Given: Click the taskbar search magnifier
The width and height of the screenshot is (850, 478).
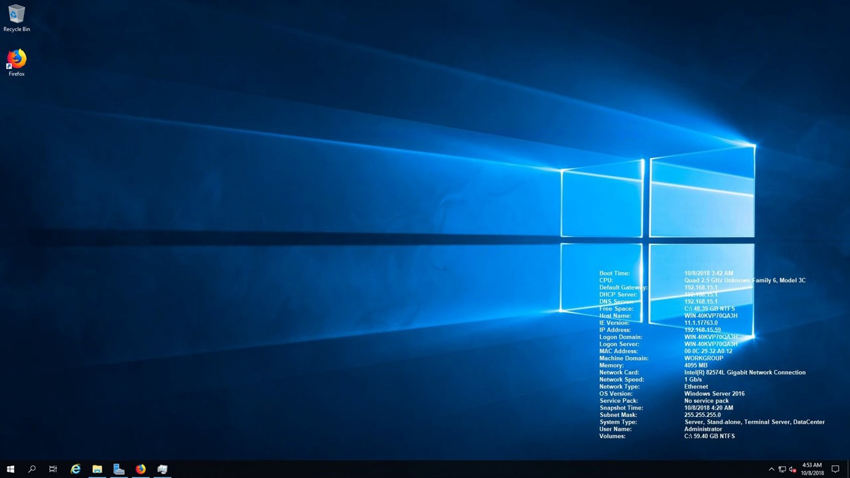Looking at the screenshot, I should coord(32,469).
